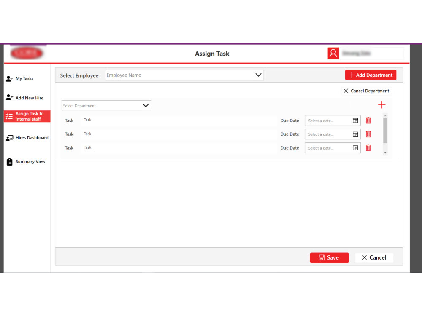Click the task list scroll down arrow
Viewport: 422px width, 316px height.
pyautogui.click(x=385, y=153)
